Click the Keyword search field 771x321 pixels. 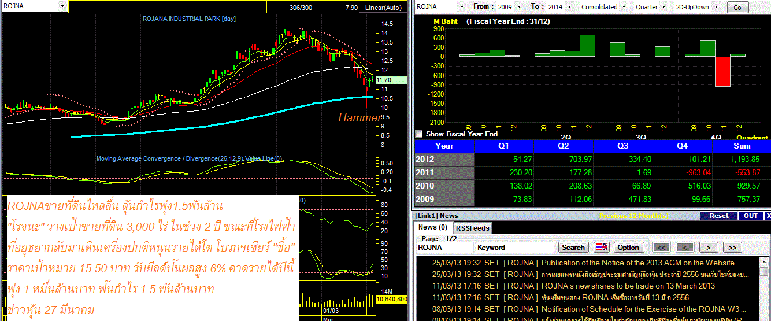[516, 248]
